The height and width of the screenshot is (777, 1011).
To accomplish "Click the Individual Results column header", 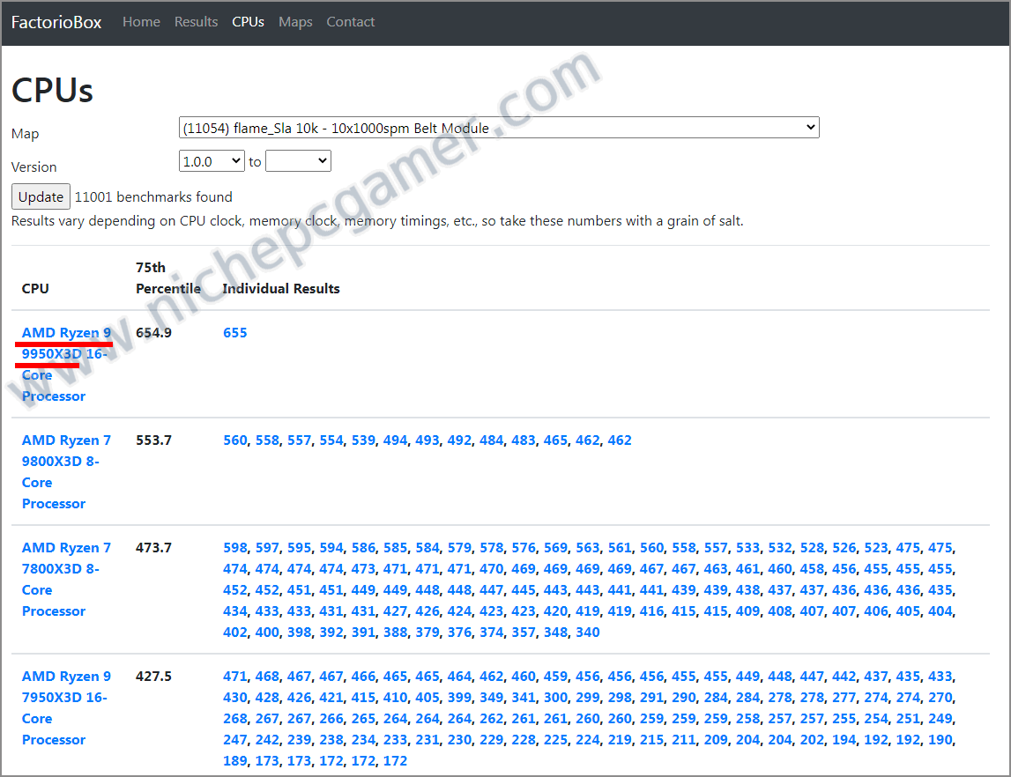I will (x=281, y=289).
